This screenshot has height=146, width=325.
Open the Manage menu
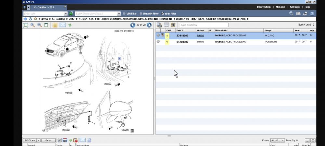[x=280, y=7]
